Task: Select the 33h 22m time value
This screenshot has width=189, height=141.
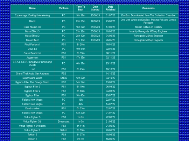Action: point(80,31)
